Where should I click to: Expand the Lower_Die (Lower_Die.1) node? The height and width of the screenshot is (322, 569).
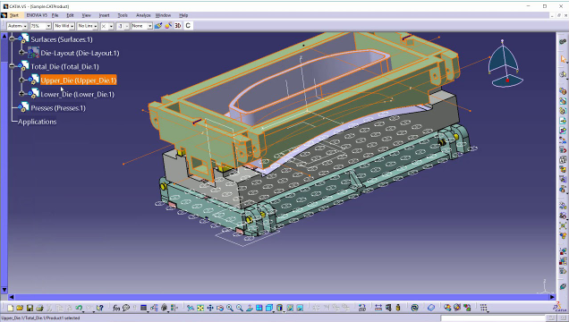(x=21, y=94)
